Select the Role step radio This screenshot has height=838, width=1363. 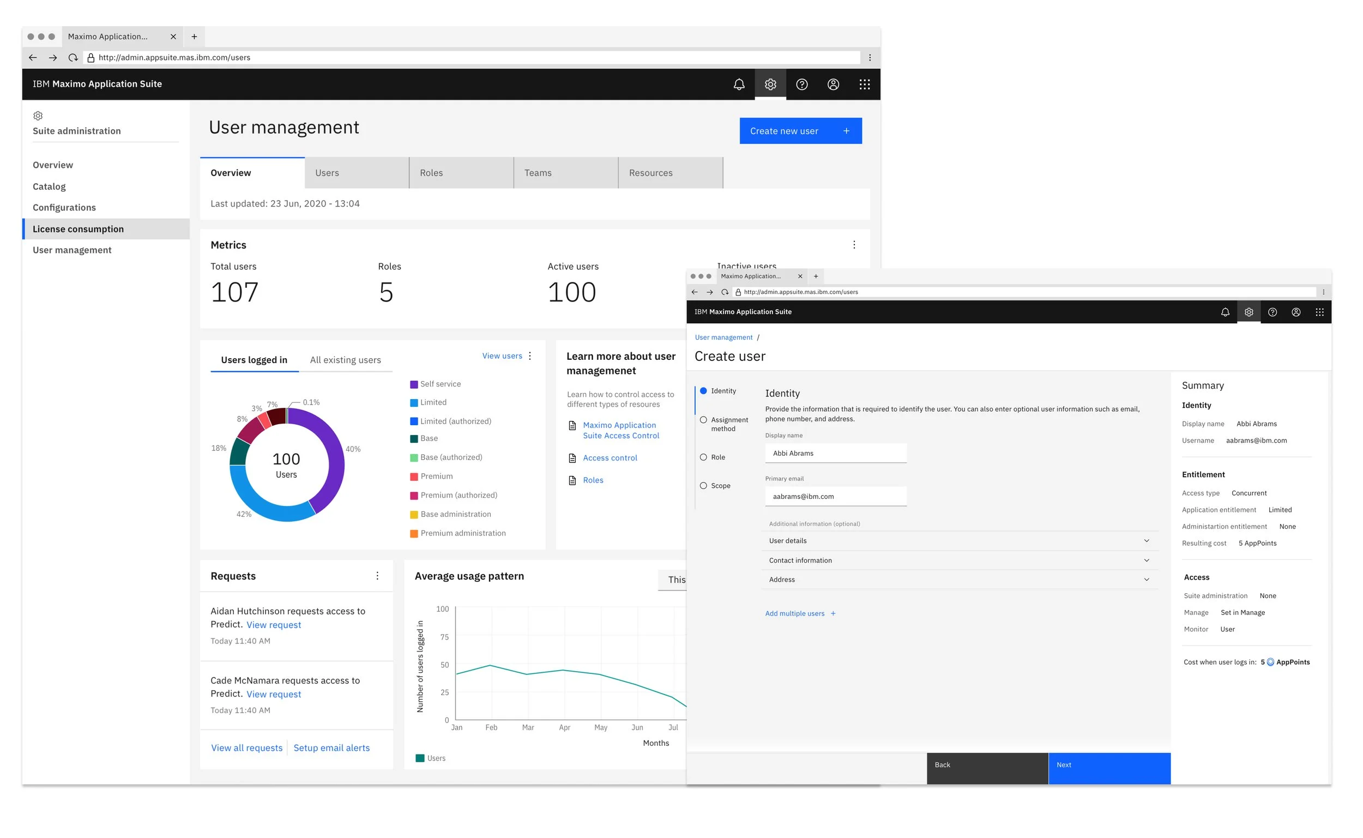click(x=703, y=457)
